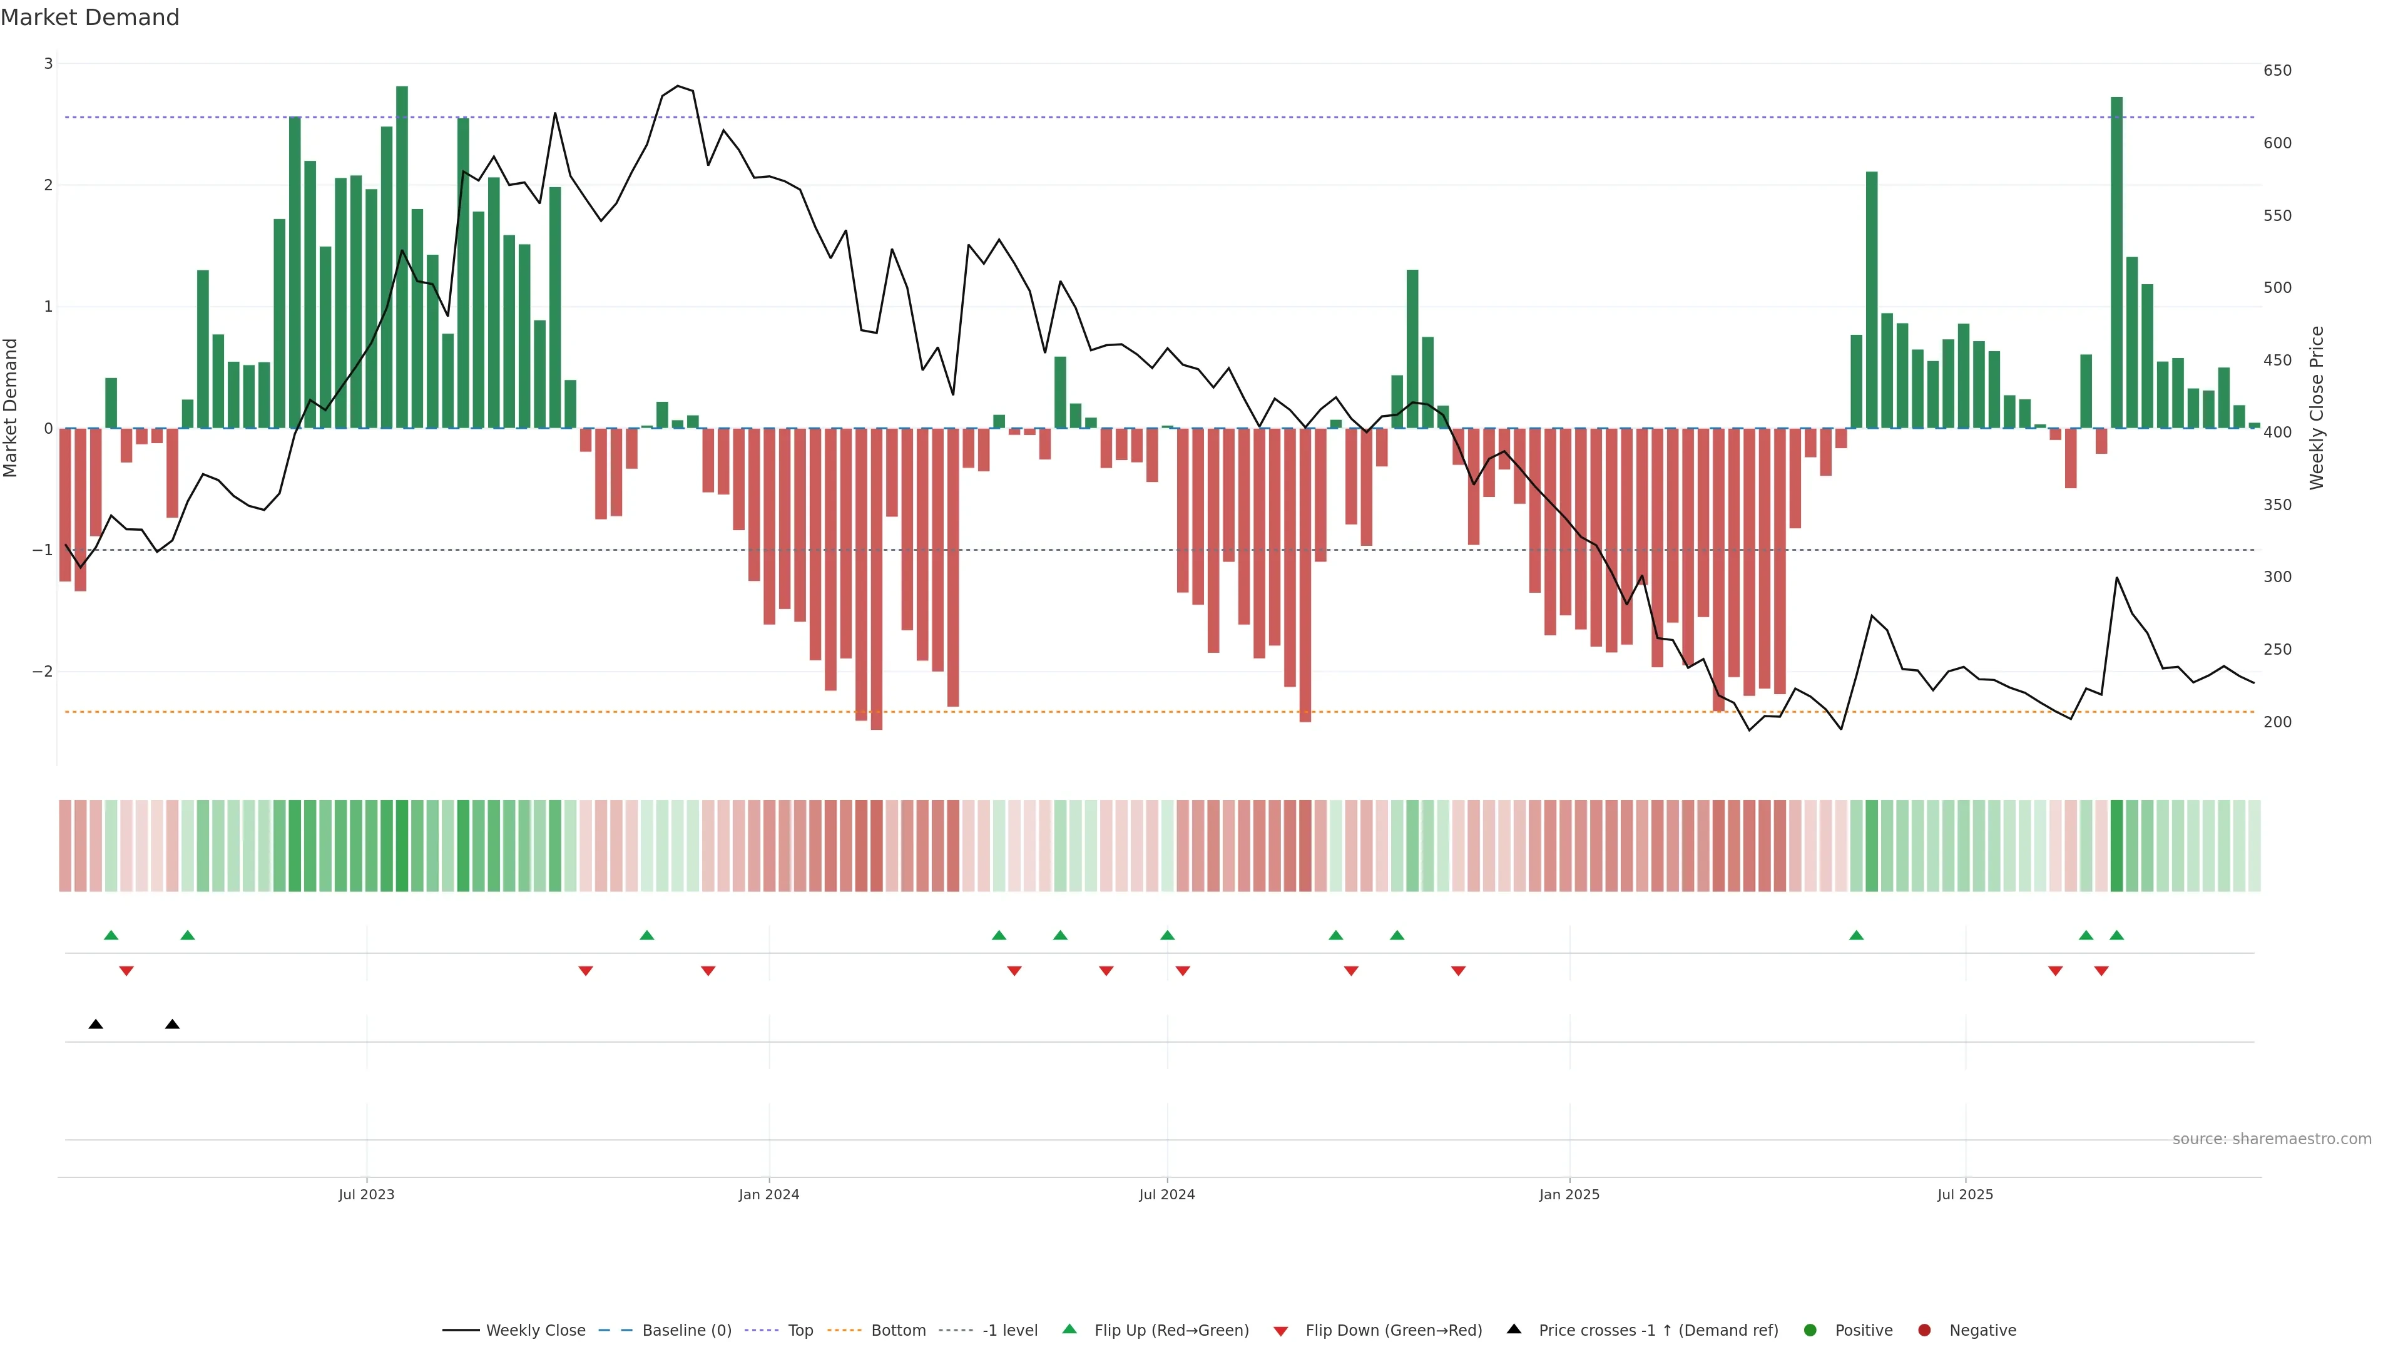
Task: Click the Market Demand chart title
Action: [89, 18]
